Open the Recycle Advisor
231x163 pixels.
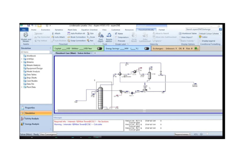coord(109,37)
